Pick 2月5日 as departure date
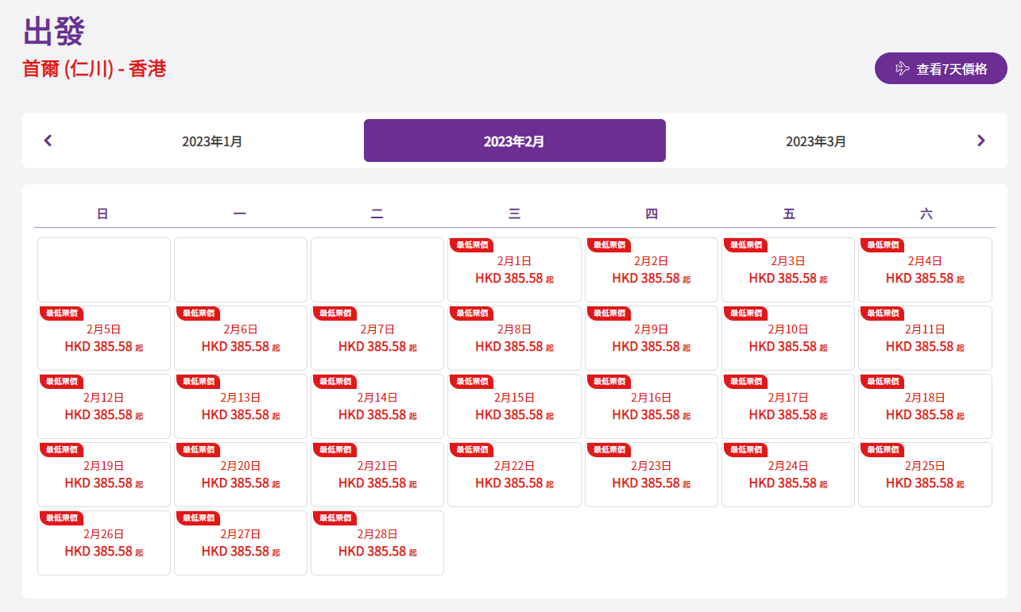This screenshot has height=612, width=1021. click(103, 338)
